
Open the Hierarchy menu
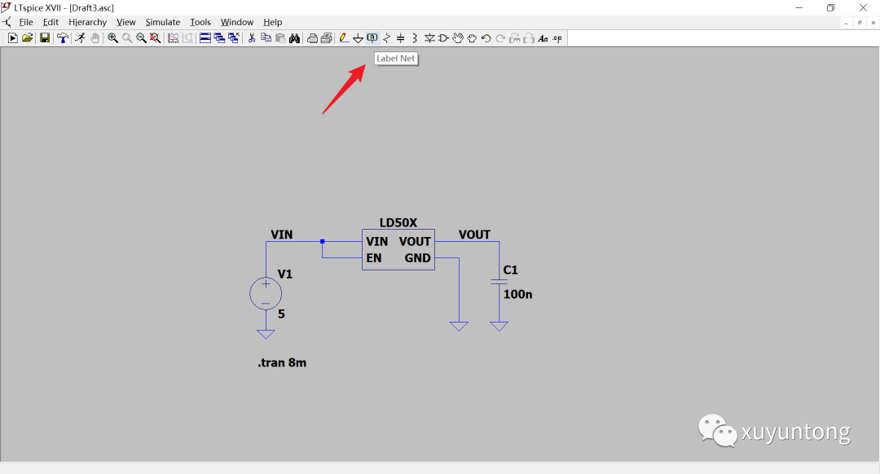click(x=87, y=22)
